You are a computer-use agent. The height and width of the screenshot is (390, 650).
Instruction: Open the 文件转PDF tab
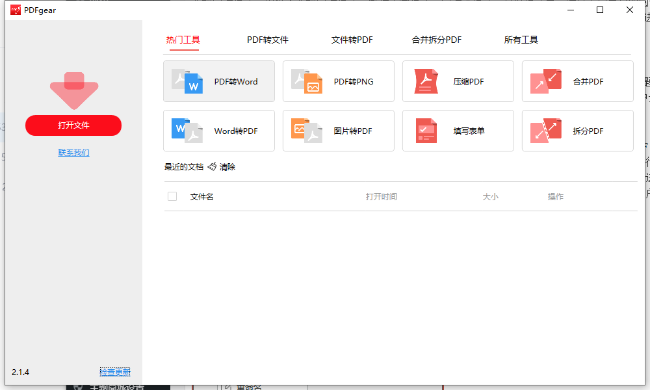click(352, 40)
